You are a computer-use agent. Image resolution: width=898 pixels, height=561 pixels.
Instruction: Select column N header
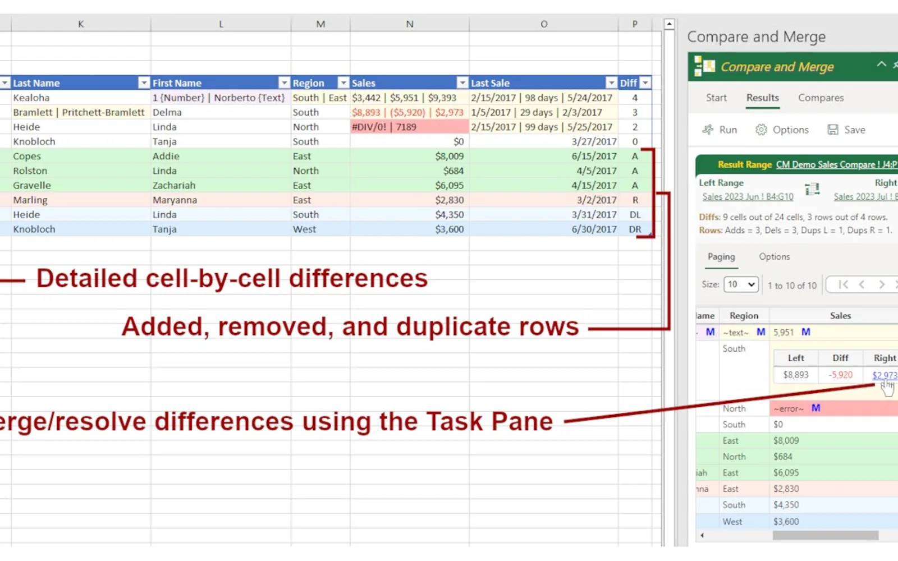click(x=410, y=24)
